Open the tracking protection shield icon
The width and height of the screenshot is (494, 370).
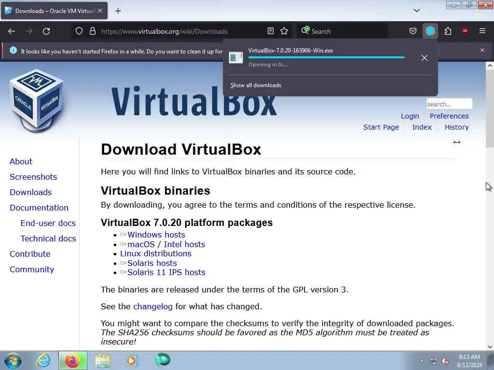(x=79, y=31)
